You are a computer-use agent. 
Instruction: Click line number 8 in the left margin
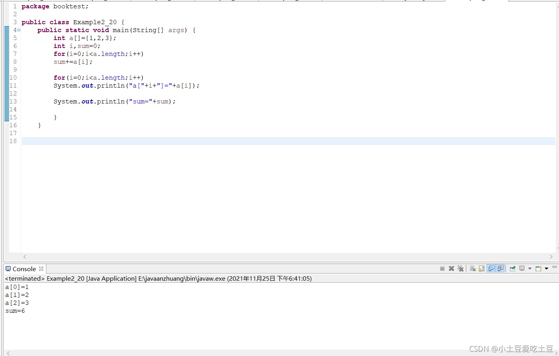[15, 61]
